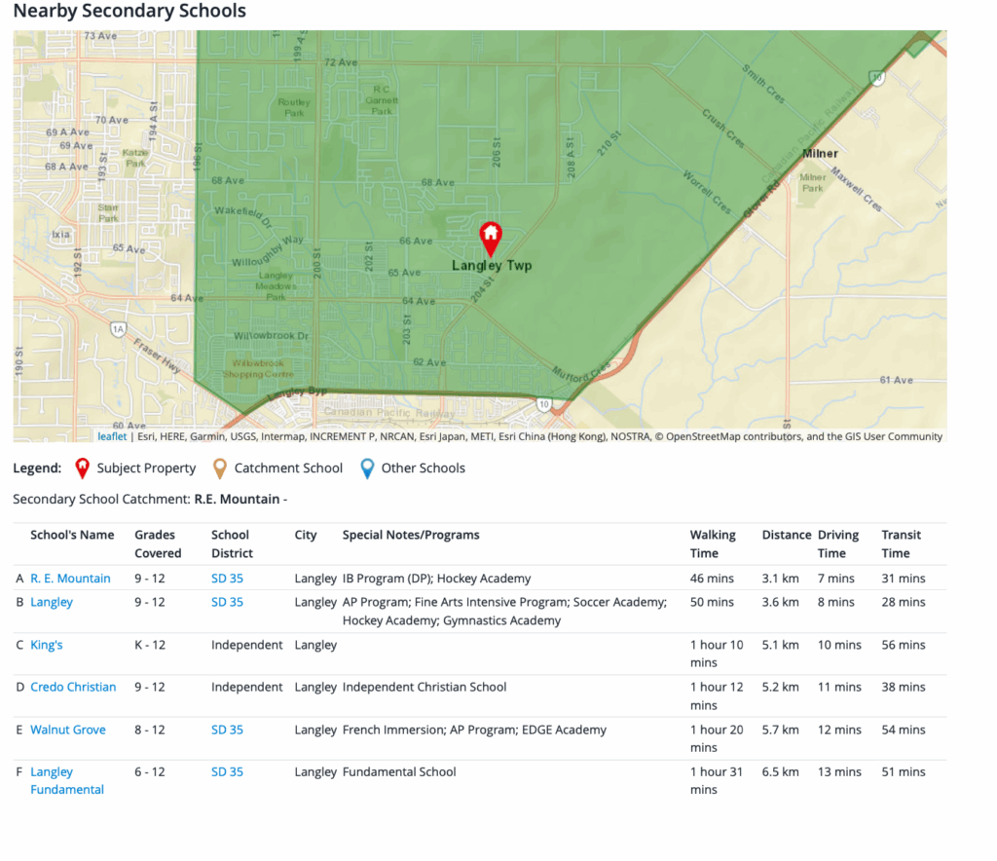Visit the Credo Christian school page

73,687
